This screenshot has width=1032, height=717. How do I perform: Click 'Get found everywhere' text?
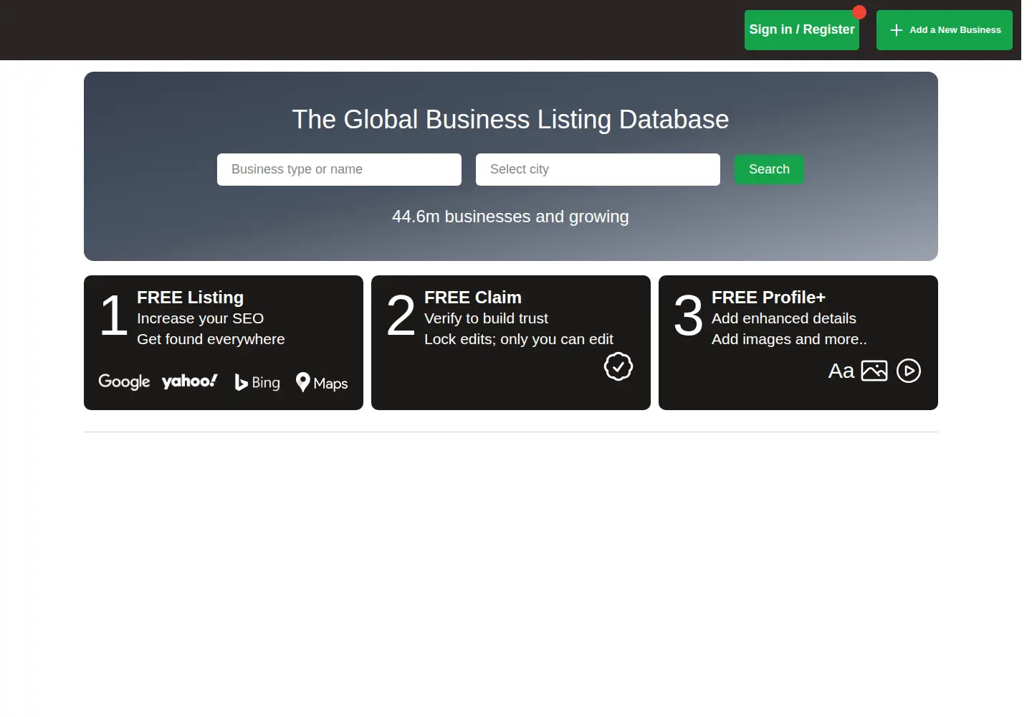click(x=211, y=339)
